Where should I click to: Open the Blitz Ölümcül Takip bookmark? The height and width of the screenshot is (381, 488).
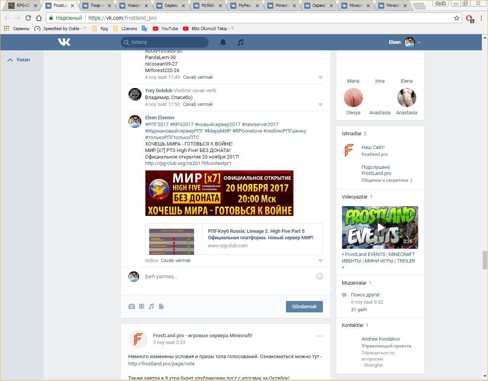click(x=209, y=29)
